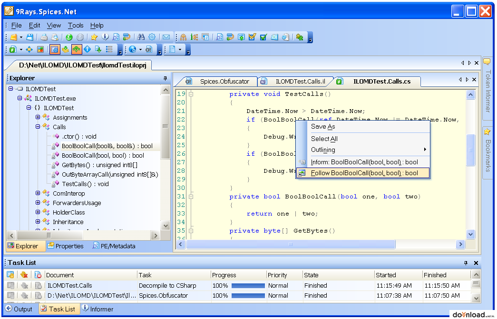The width and height of the screenshot is (497, 319).
Task: Click the Save floppy disk icon
Action: pyautogui.click(x=29, y=38)
